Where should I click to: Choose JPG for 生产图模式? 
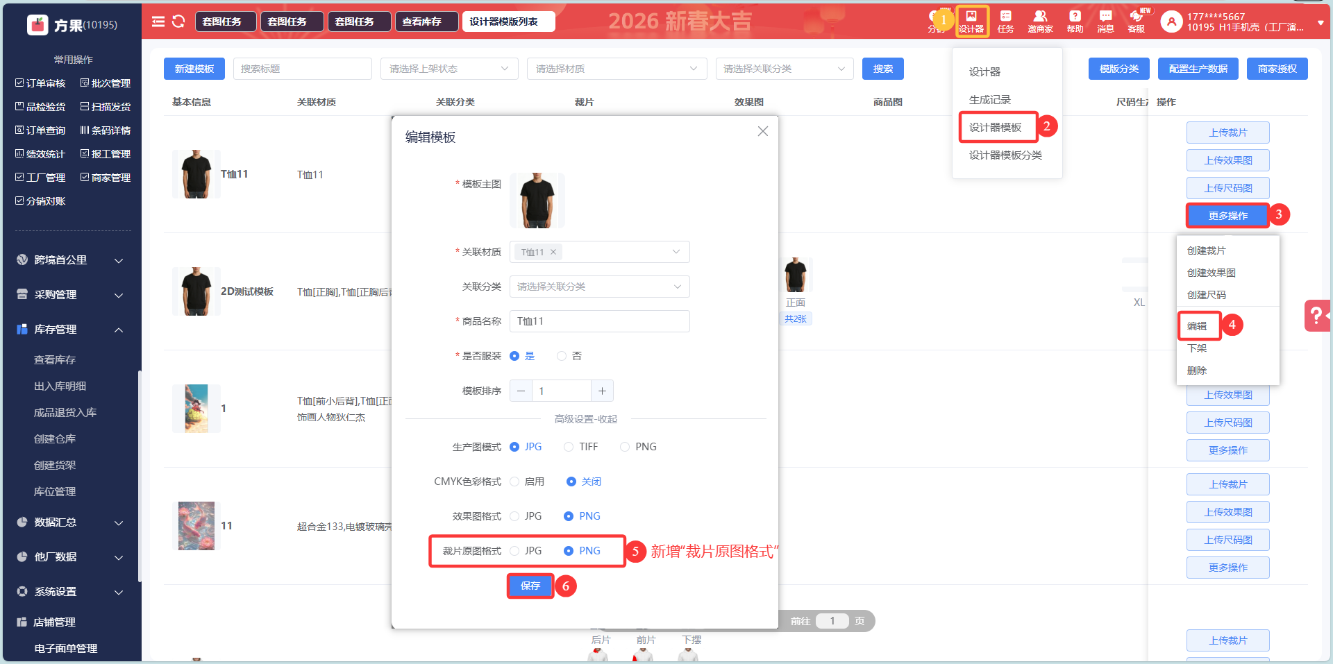tap(514, 447)
